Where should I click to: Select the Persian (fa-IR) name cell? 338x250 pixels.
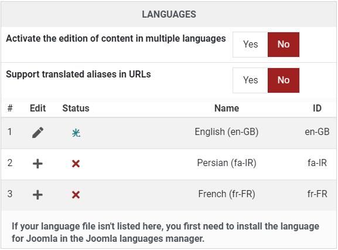227,163
